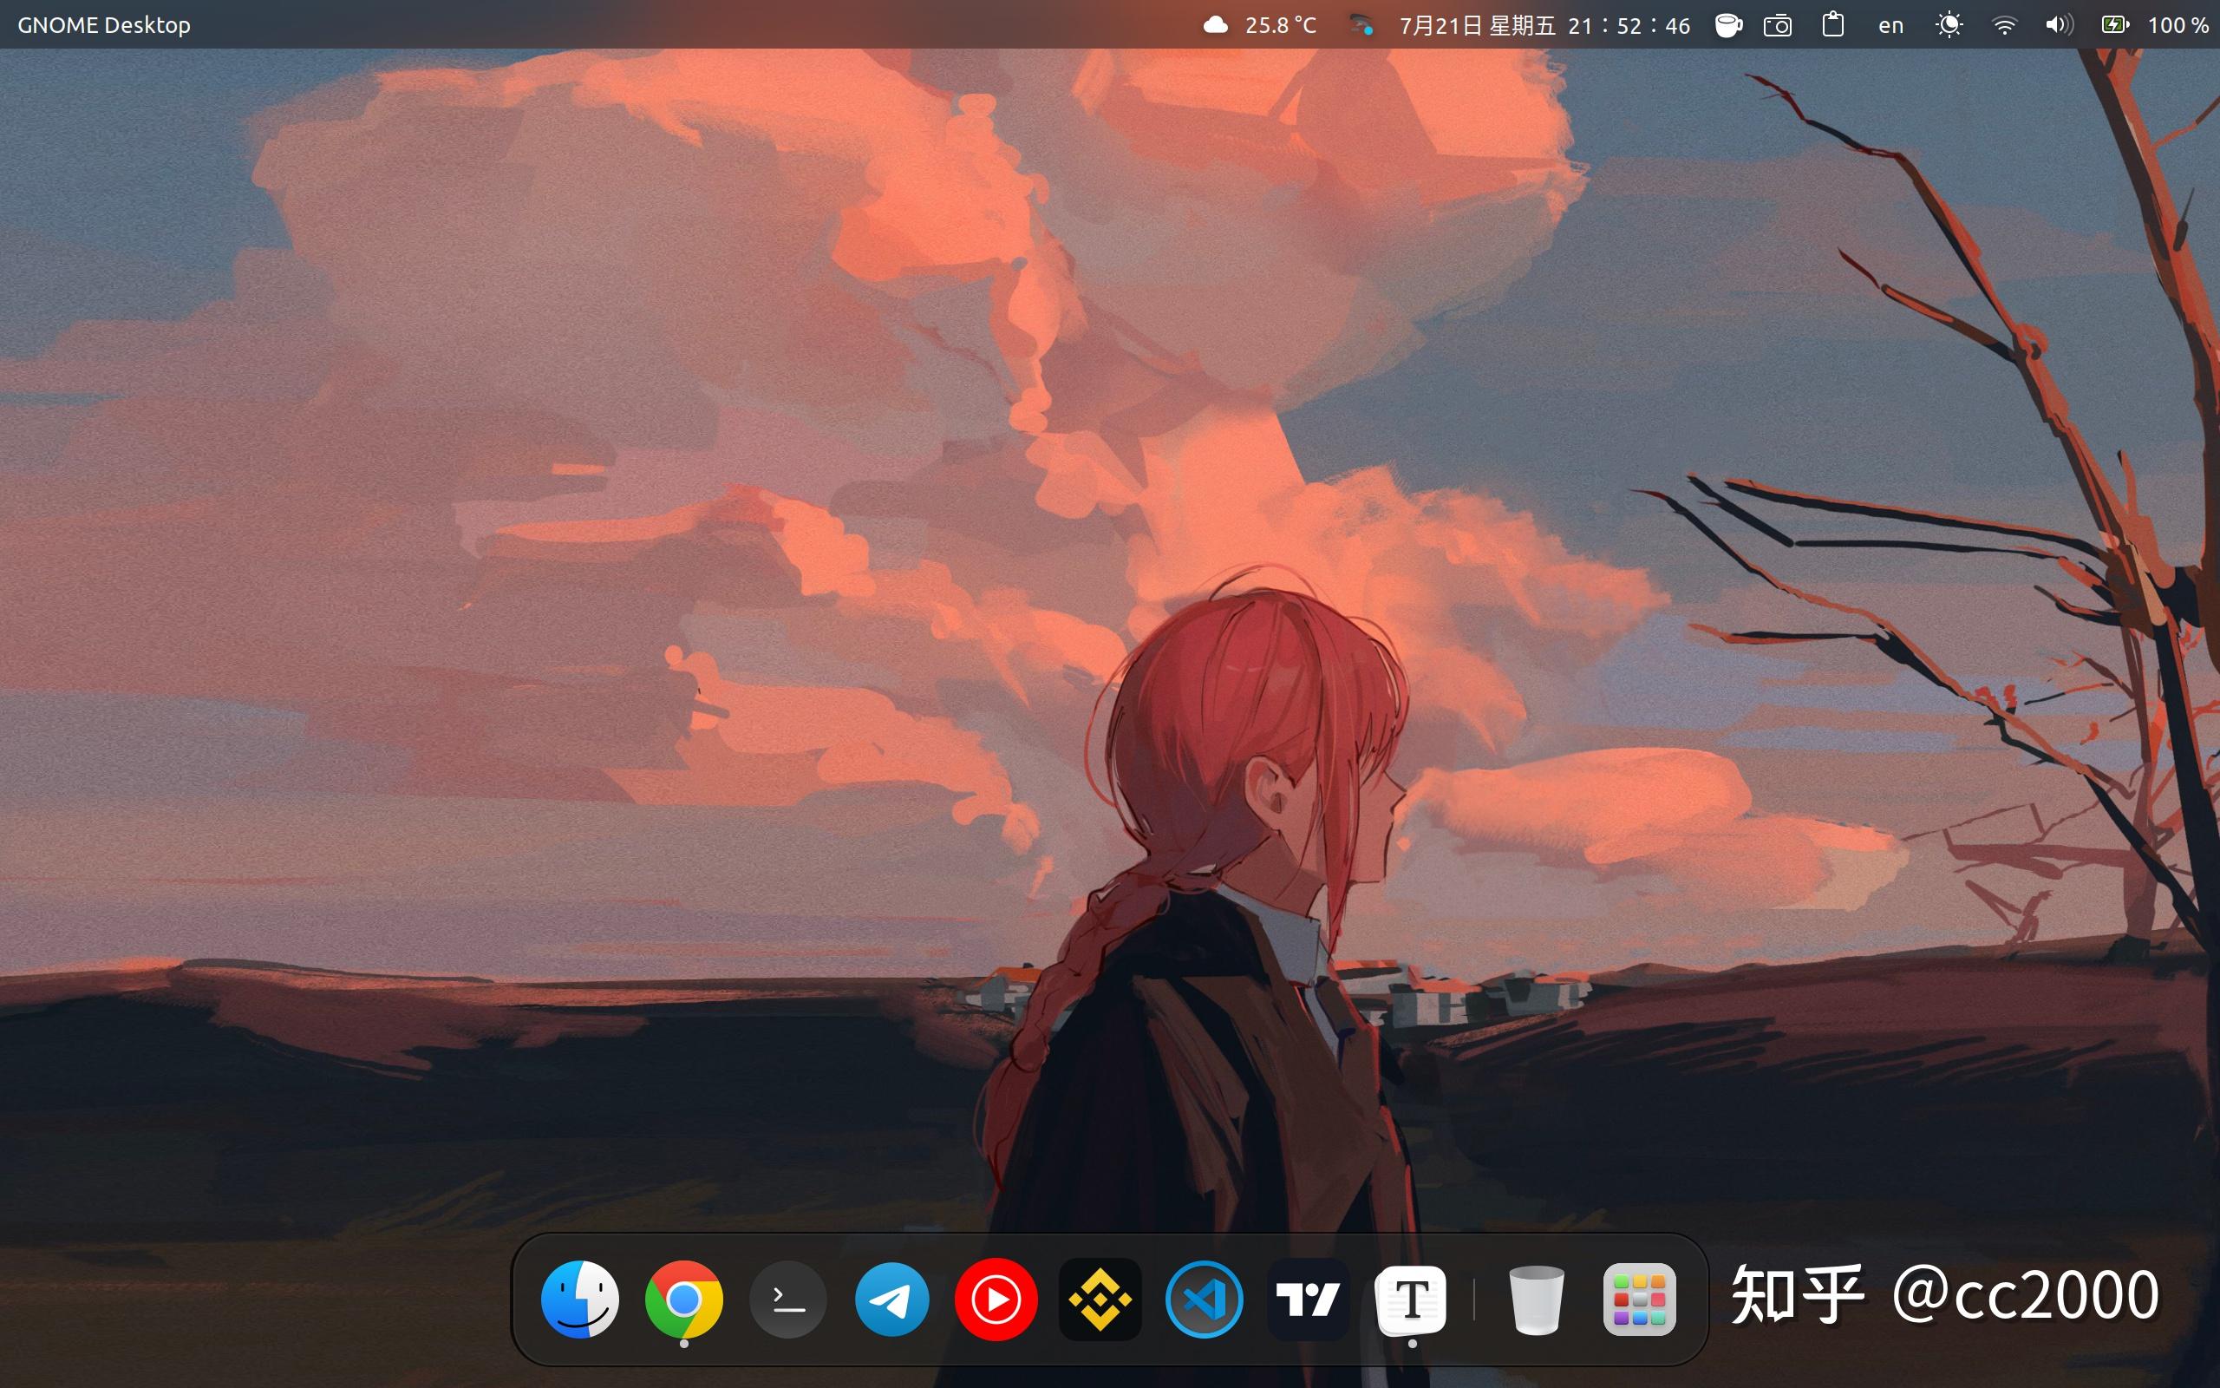The image size is (2220, 1388).
Task: Click the volume speaker icon in top bar
Action: [x=2059, y=25]
